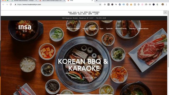Open a new browser tab

click(97, 1)
